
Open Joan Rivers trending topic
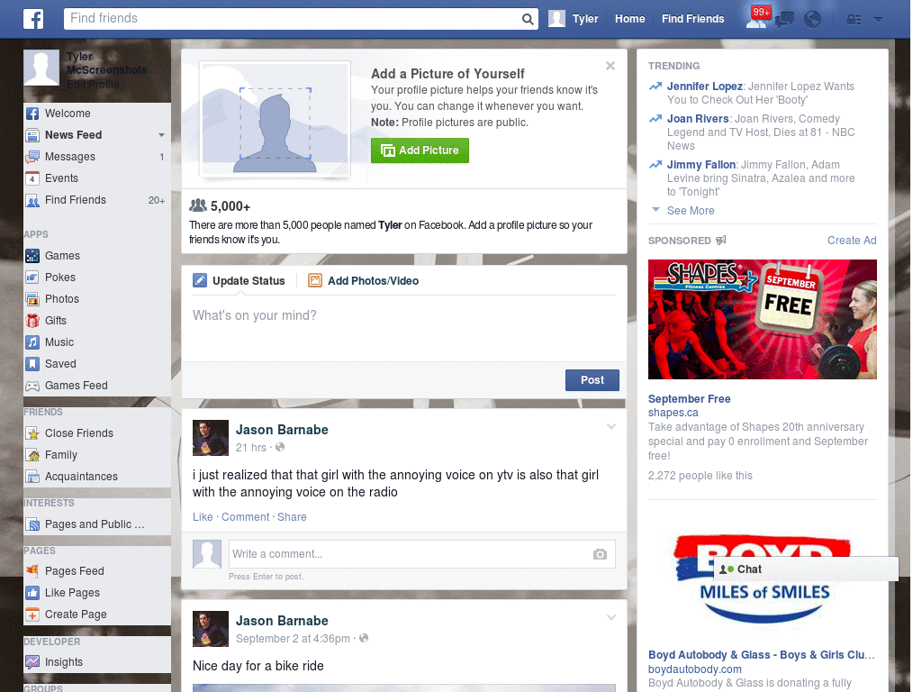698,119
